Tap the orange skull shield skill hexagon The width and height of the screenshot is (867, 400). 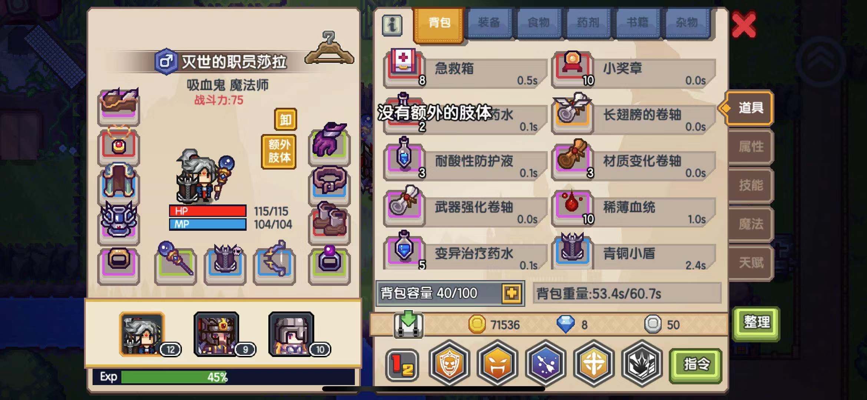pyautogui.click(x=449, y=364)
